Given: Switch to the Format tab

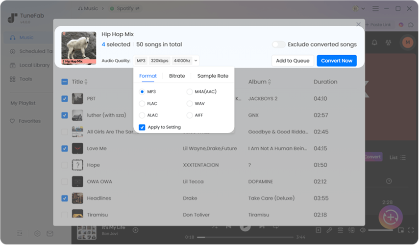Looking at the screenshot, I should click(x=148, y=76).
